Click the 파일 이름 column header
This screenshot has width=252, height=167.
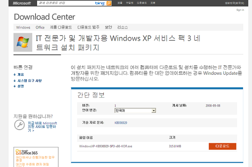point(86,137)
